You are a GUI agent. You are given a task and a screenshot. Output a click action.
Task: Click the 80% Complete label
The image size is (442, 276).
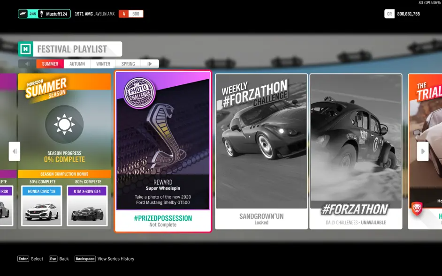(x=88, y=182)
